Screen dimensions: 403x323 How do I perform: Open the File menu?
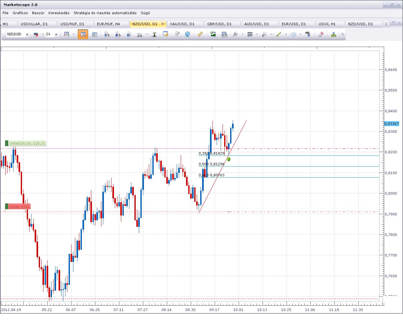[x=5, y=13]
